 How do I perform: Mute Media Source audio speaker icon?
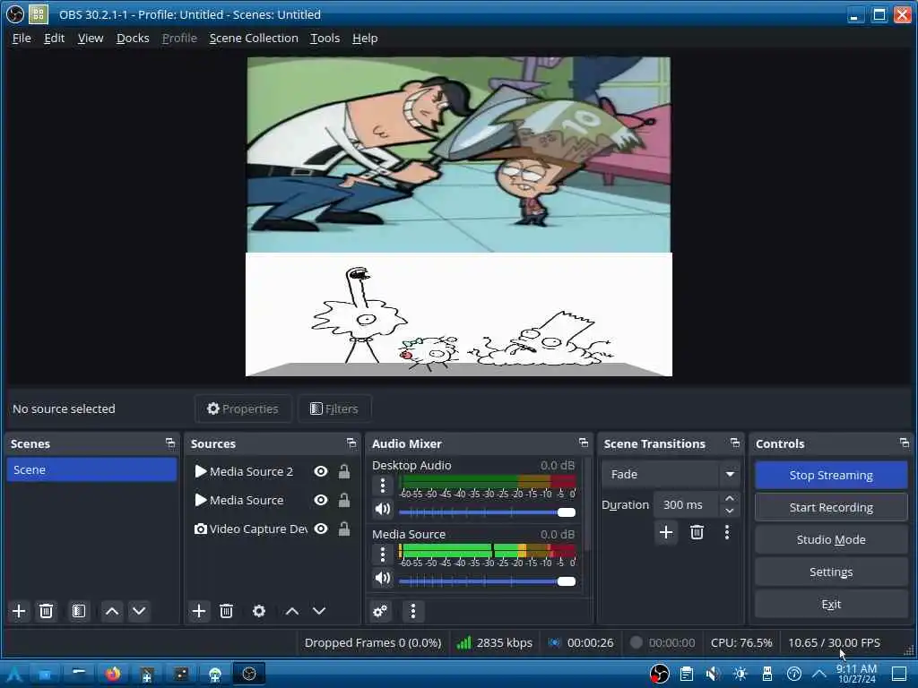coord(383,578)
